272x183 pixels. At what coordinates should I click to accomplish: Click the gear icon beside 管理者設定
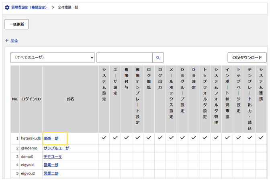click(7, 8)
